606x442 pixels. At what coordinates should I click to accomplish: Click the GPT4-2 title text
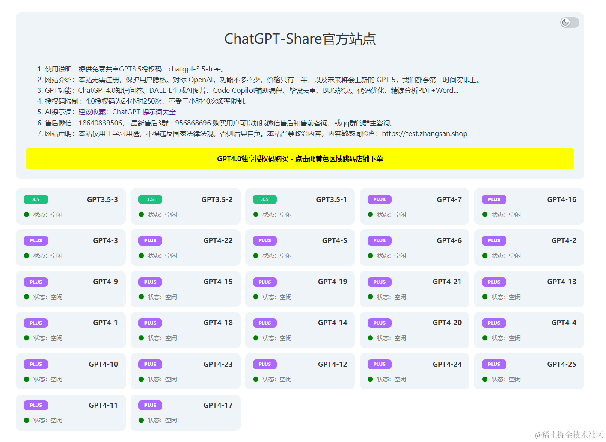pos(564,240)
